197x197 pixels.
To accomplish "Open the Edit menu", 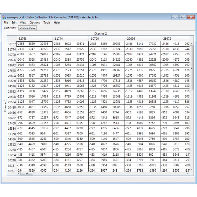I will coord(14,23).
